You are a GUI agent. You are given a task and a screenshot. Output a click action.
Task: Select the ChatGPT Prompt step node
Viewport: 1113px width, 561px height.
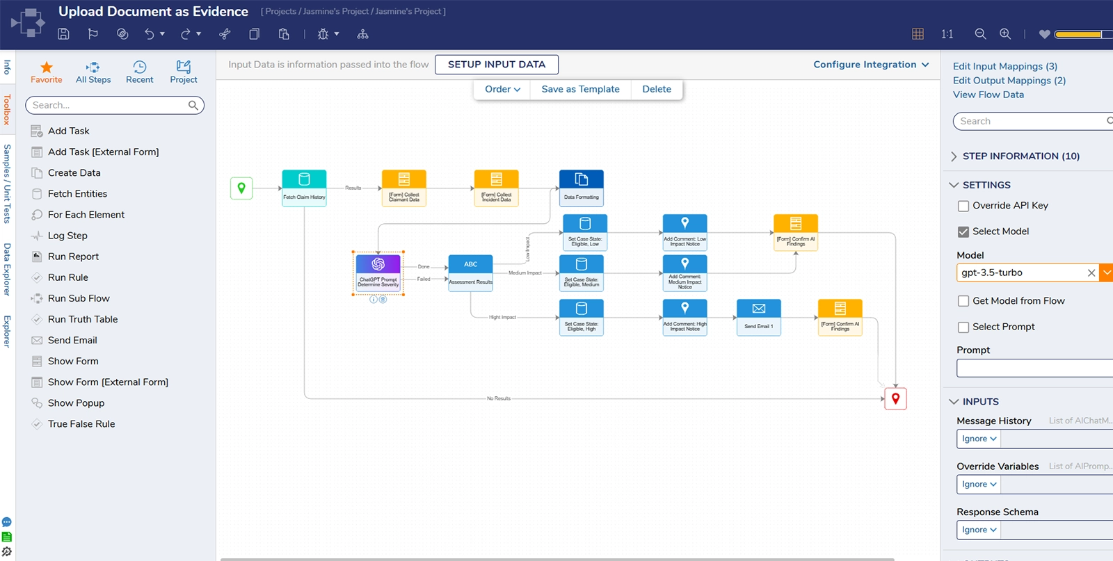click(x=378, y=273)
